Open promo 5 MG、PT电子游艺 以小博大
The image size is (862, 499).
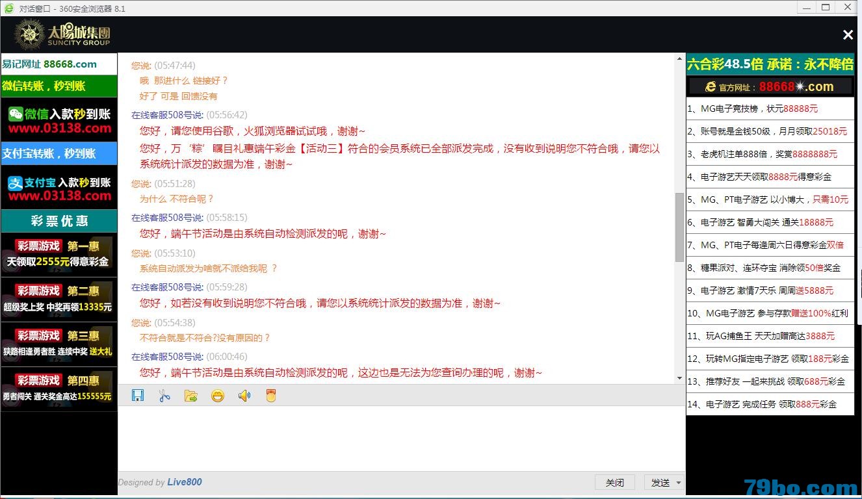(770, 199)
